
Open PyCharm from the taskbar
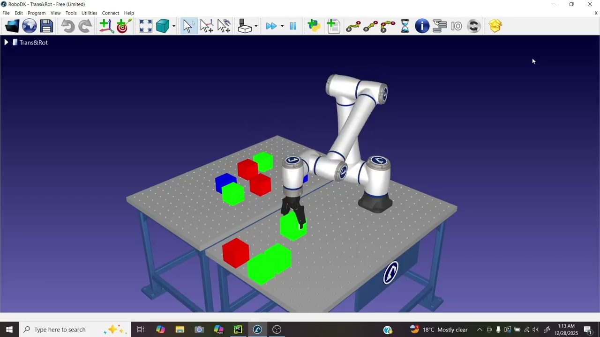pos(238,330)
